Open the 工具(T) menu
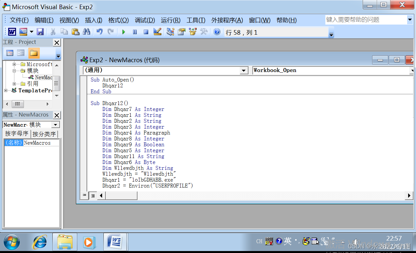 click(196, 20)
